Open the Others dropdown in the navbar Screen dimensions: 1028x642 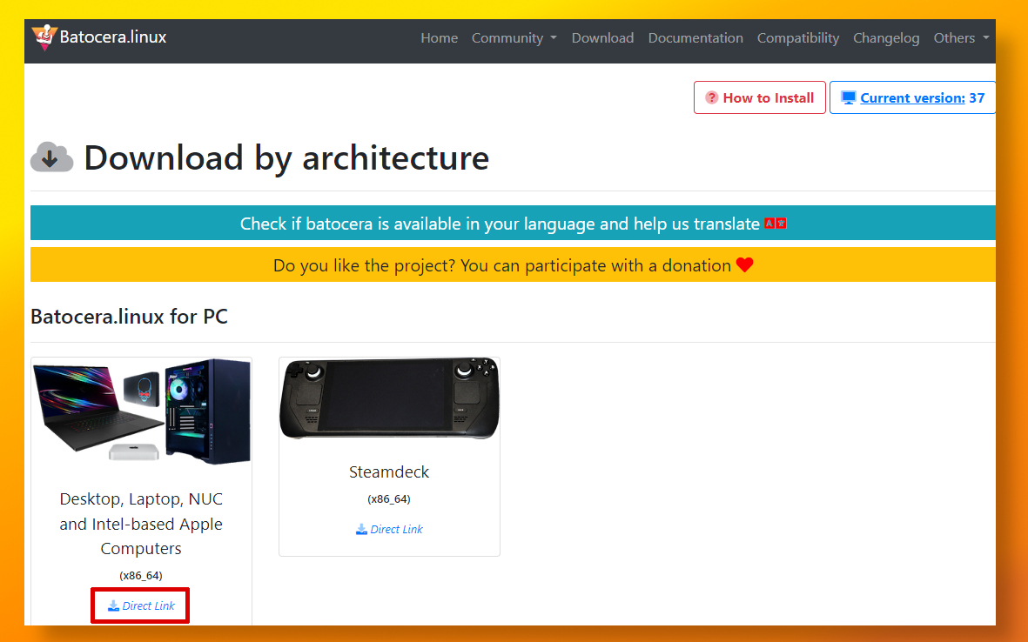961,38
